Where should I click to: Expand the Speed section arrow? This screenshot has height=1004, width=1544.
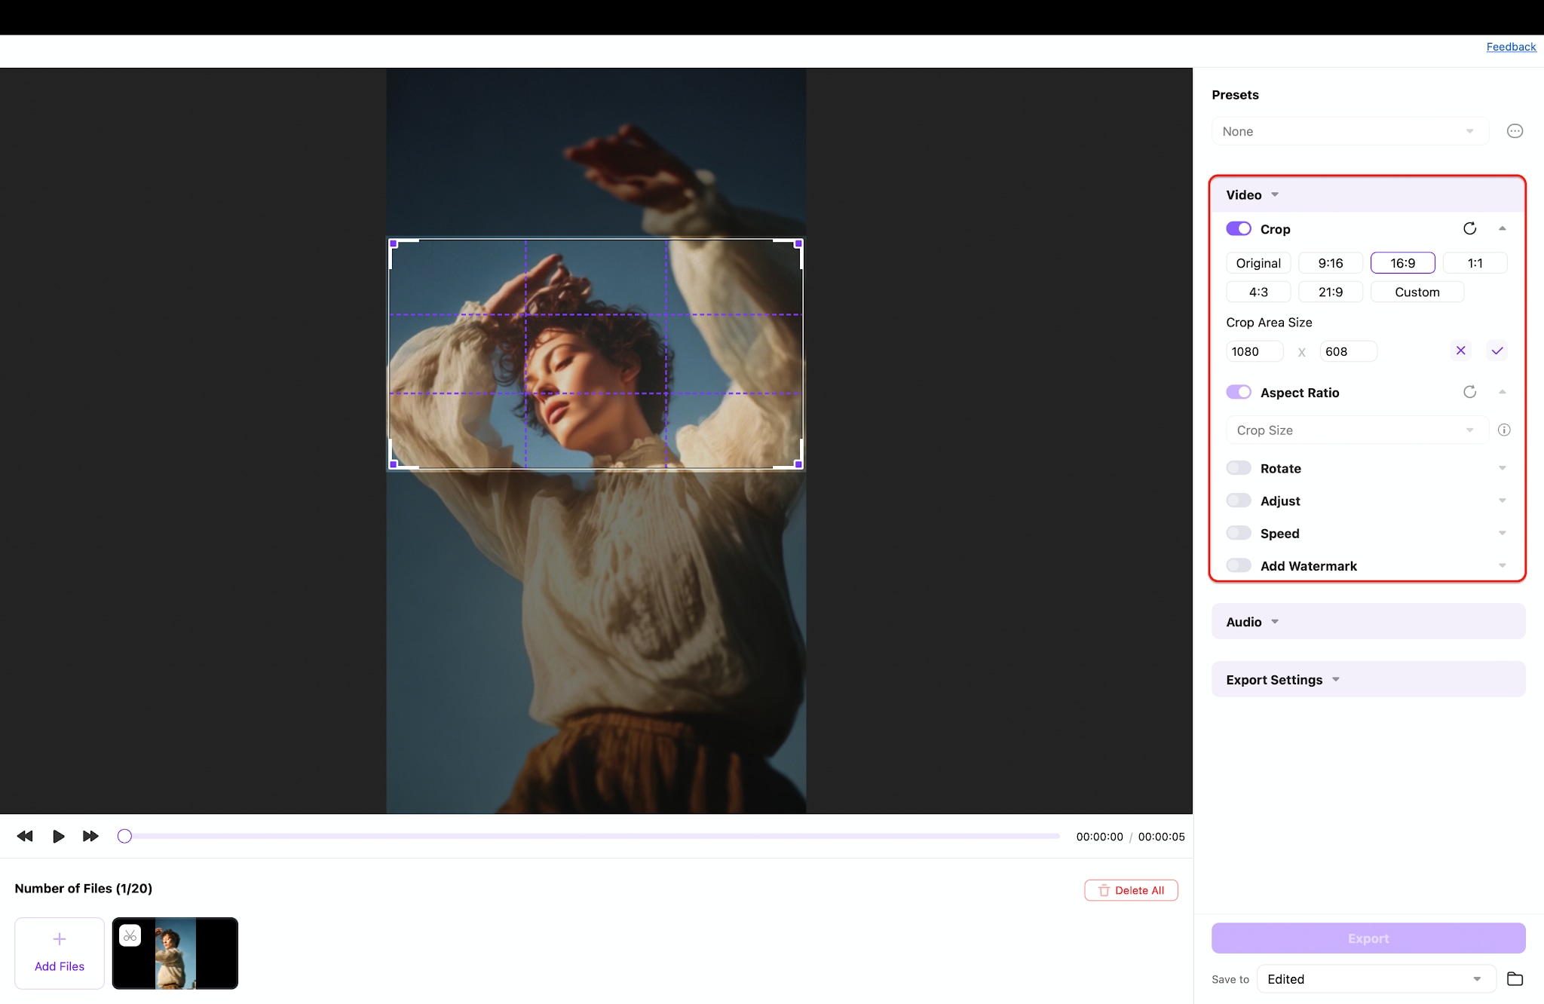(x=1502, y=533)
